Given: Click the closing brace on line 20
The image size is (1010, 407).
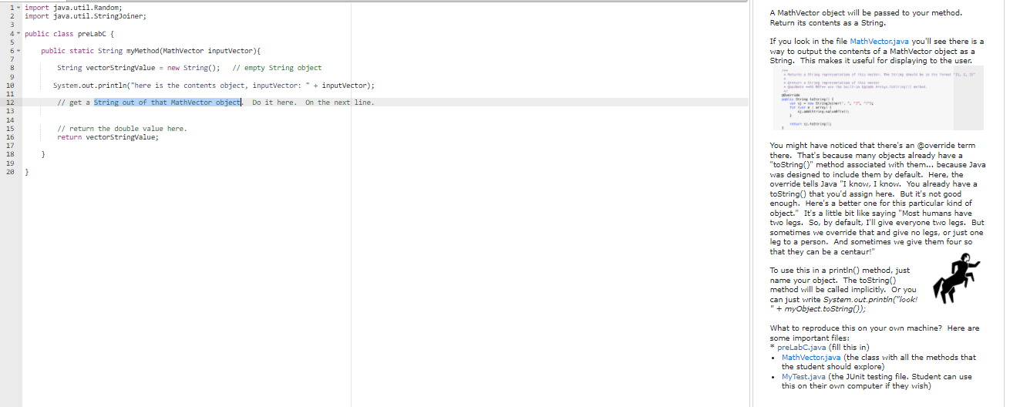Looking at the screenshot, I should pos(28,170).
